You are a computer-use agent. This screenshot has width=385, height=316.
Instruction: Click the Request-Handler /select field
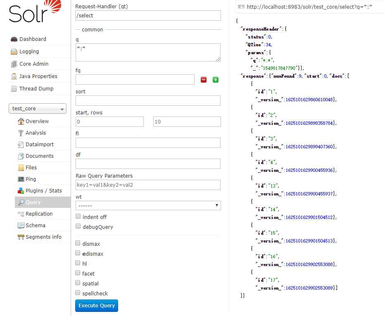pos(148,15)
